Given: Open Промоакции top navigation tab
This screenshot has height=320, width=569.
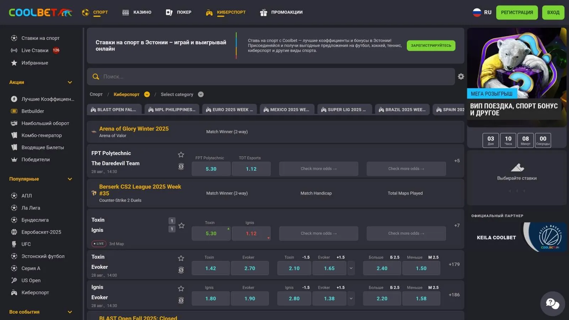Looking at the screenshot, I should point(281,12).
